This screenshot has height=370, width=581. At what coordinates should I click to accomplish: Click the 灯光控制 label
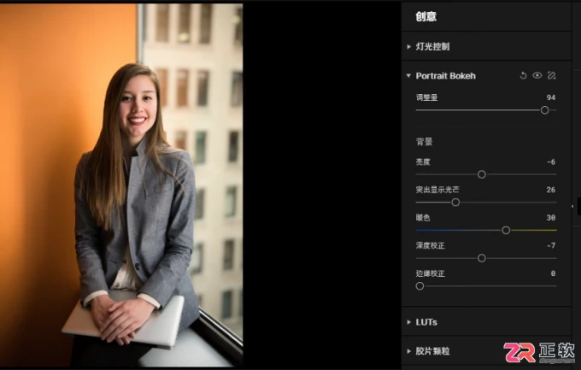pyautogui.click(x=433, y=47)
